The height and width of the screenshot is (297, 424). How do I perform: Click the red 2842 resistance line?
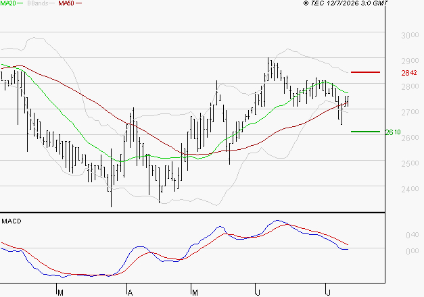(365, 72)
